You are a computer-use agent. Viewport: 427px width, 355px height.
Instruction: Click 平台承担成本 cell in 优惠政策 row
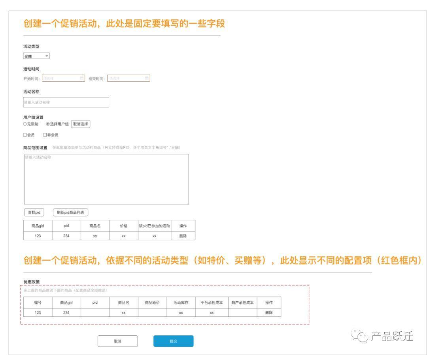click(x=212, y=312)
